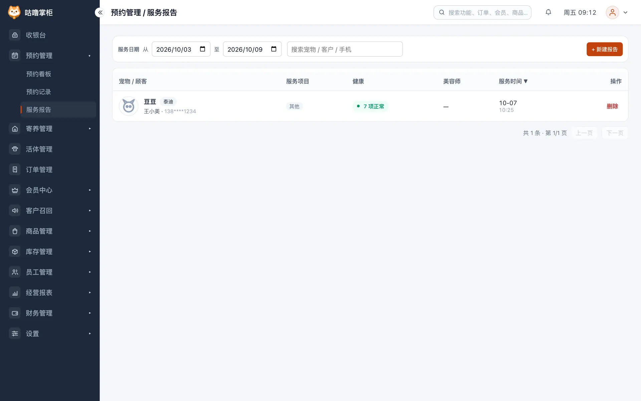Open the 收银台 cashier icon
Viewport: 641px width, 401px height.
15,35
